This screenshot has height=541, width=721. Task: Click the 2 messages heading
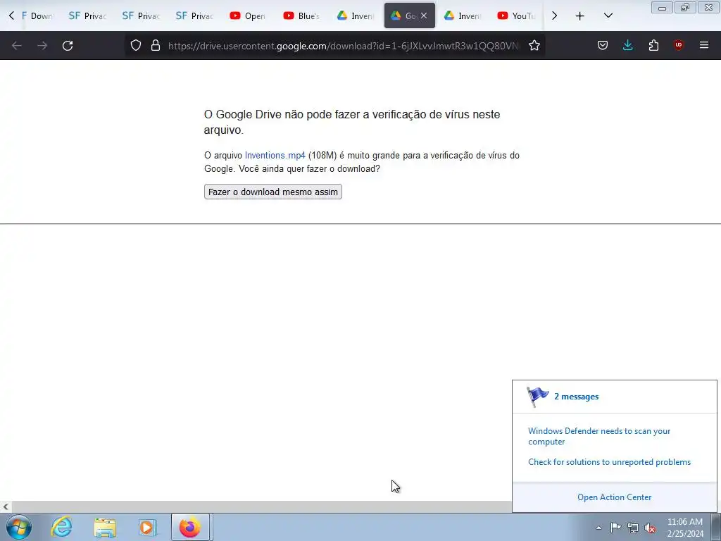(x=576, y=397)
